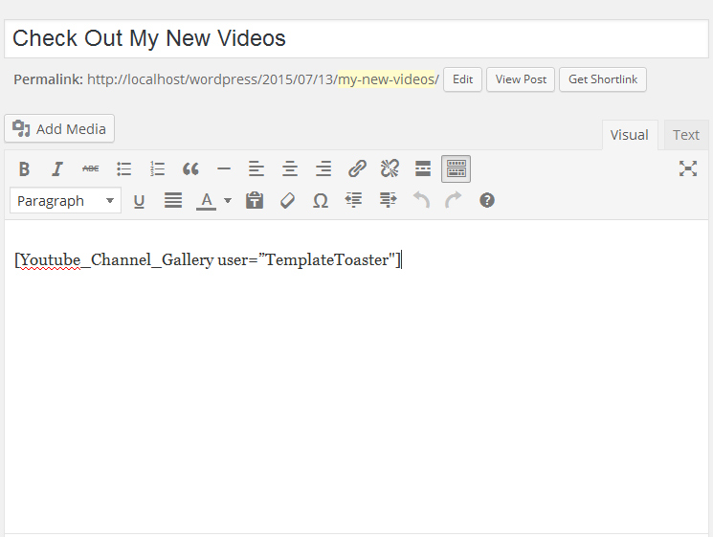
Task: Enable distraction-free writing mode
Action: pos(687,168)
